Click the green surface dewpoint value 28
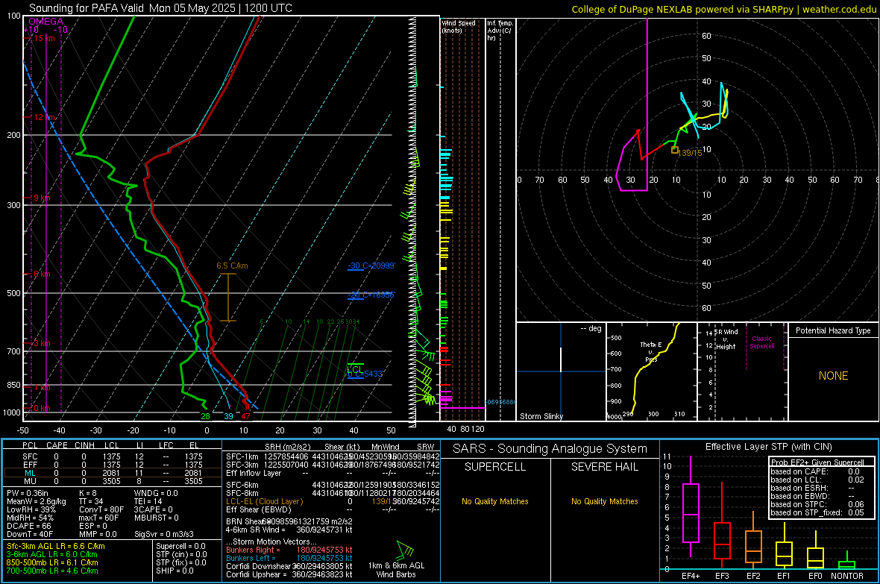Viewport: 880px width, 584px height. (x=205, y=416)
